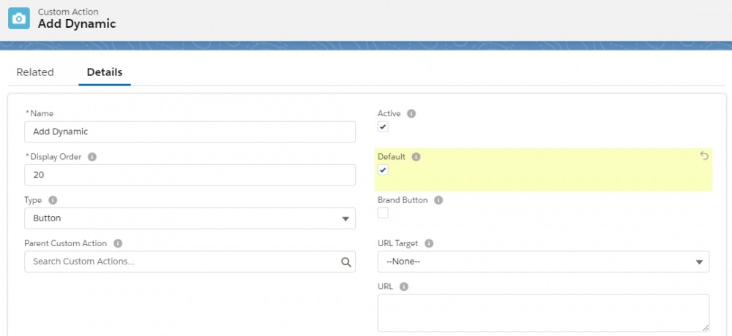This screenshot has height=336, width=732.
Task: Open info tooltip next to Active
Action: coord(411,114)
